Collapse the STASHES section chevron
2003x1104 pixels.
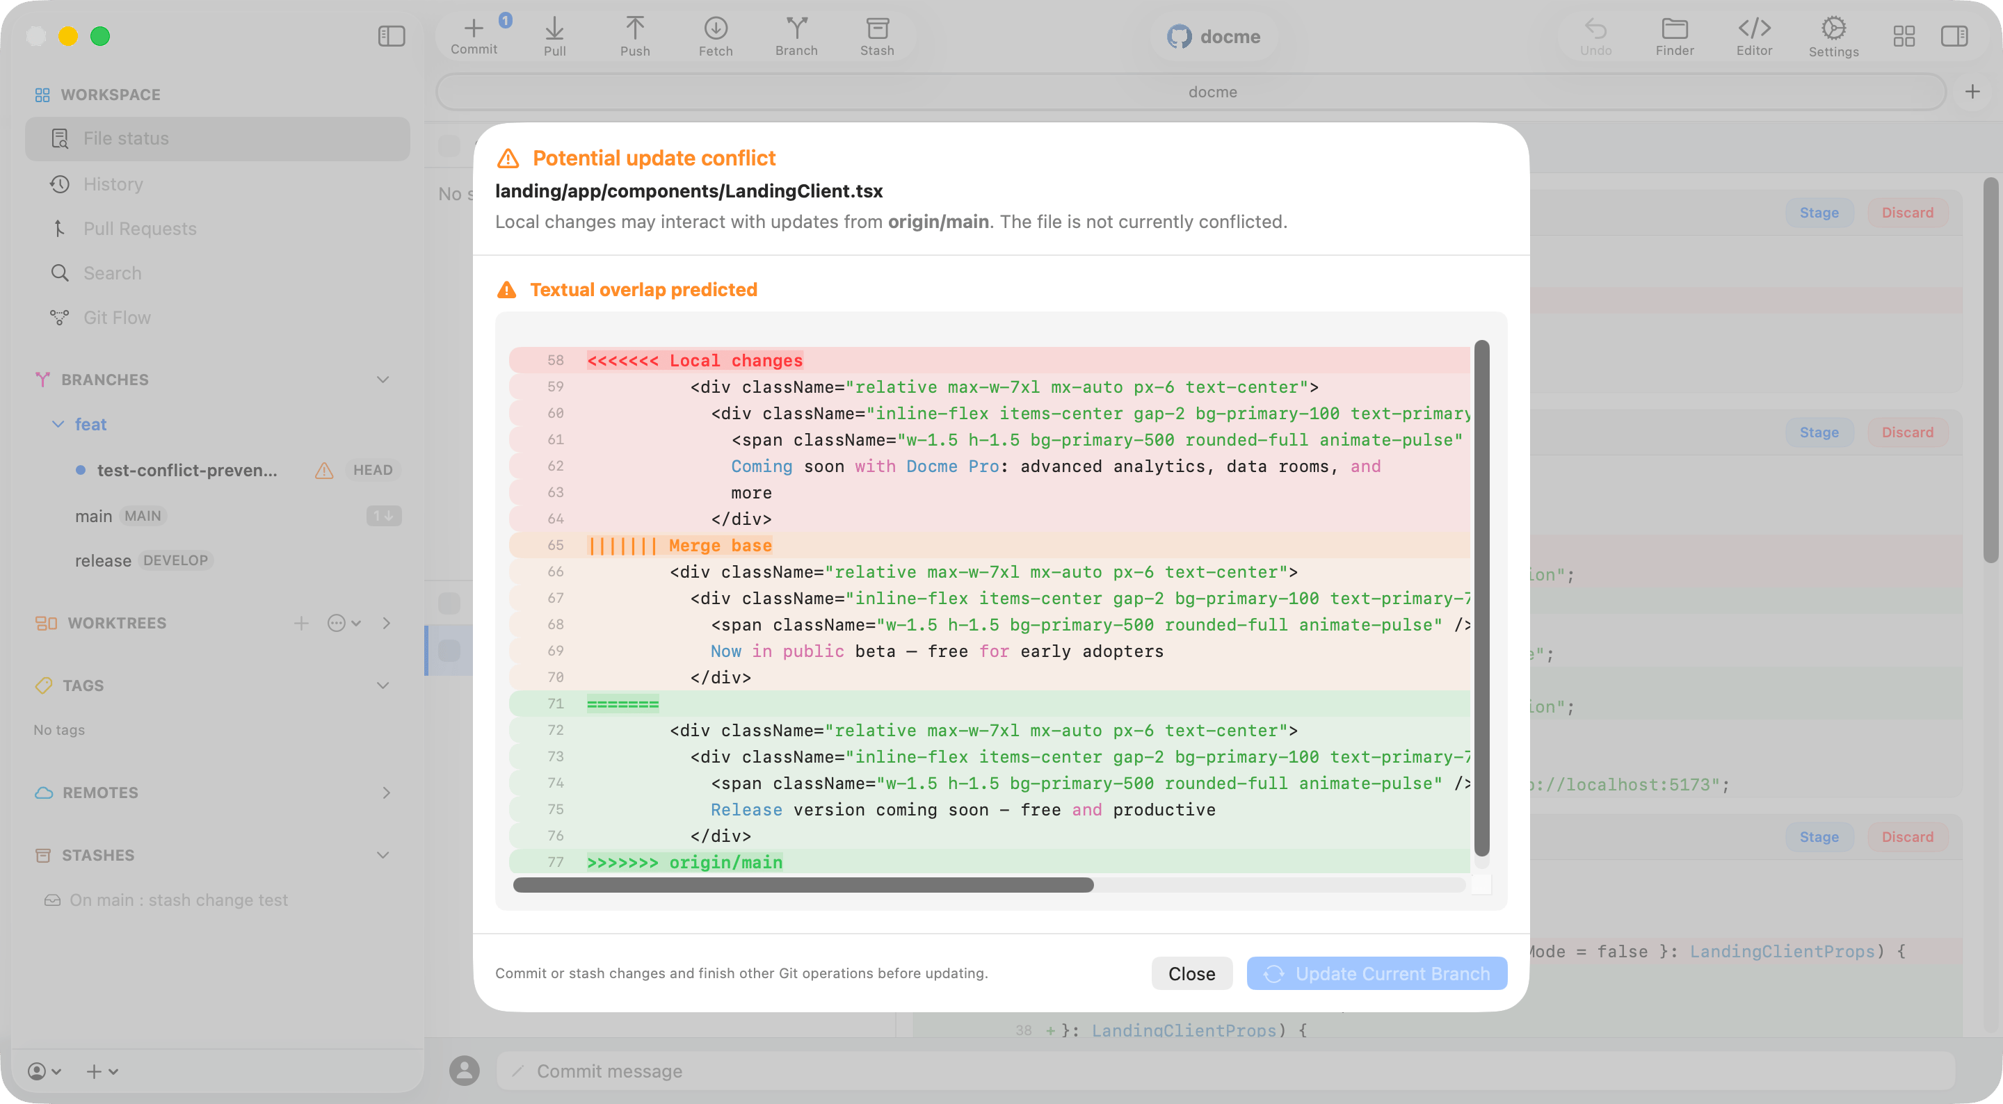pos(383,854)
